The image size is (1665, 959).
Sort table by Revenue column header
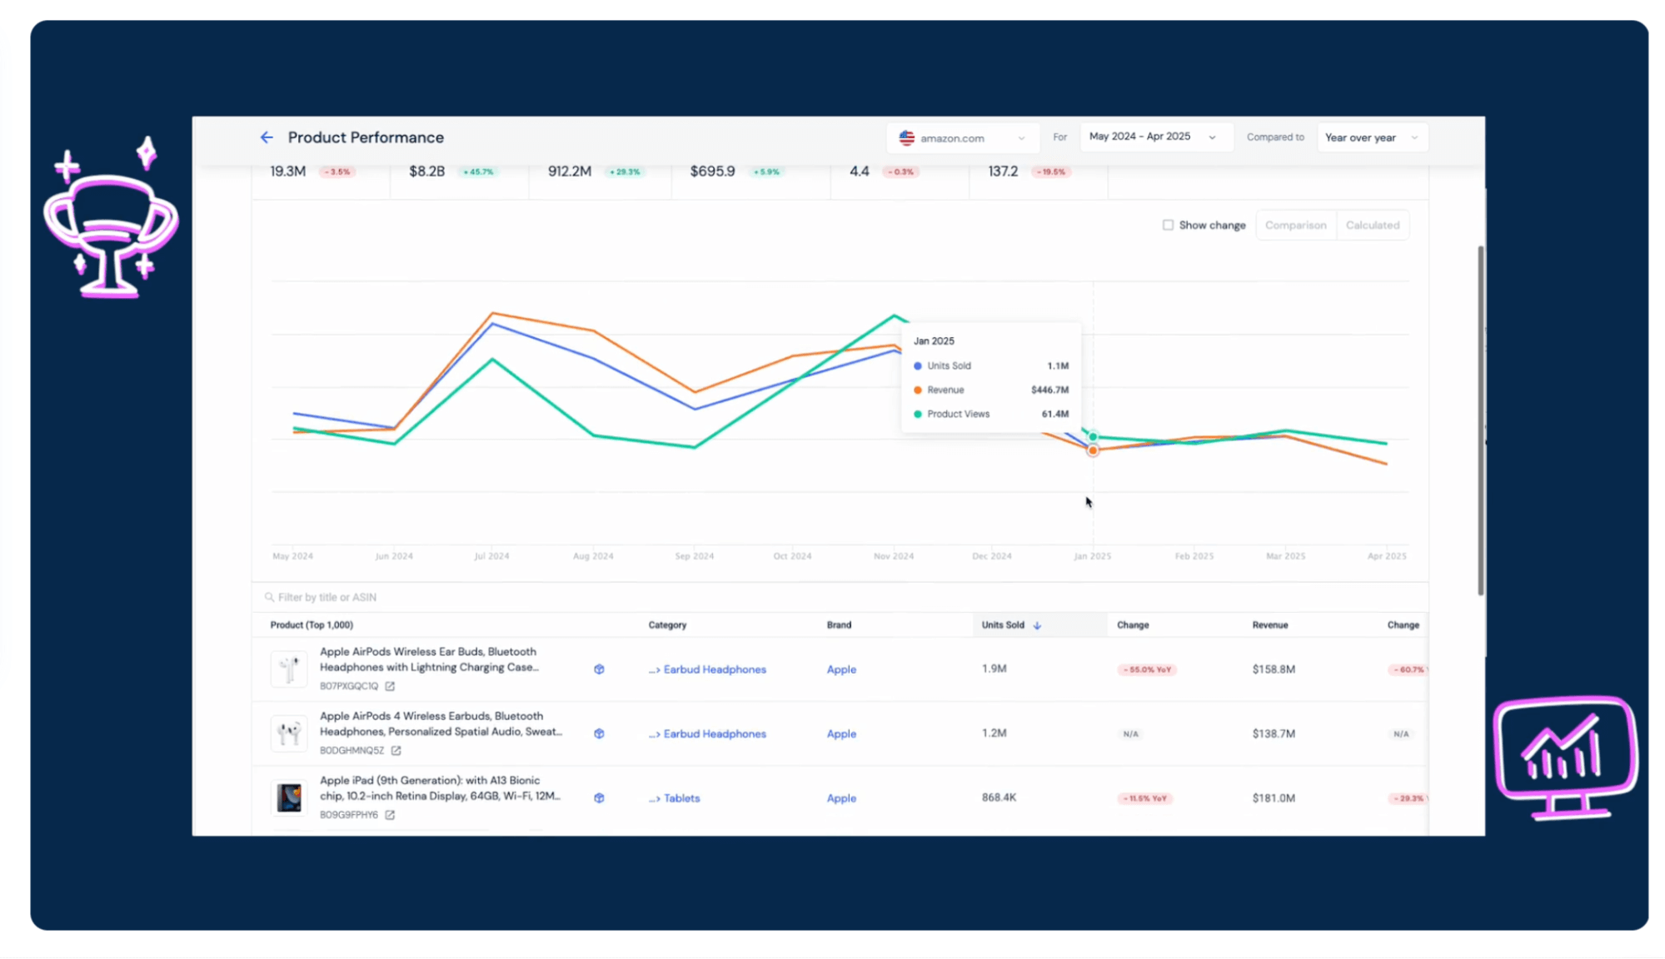tap(1269, 625)
